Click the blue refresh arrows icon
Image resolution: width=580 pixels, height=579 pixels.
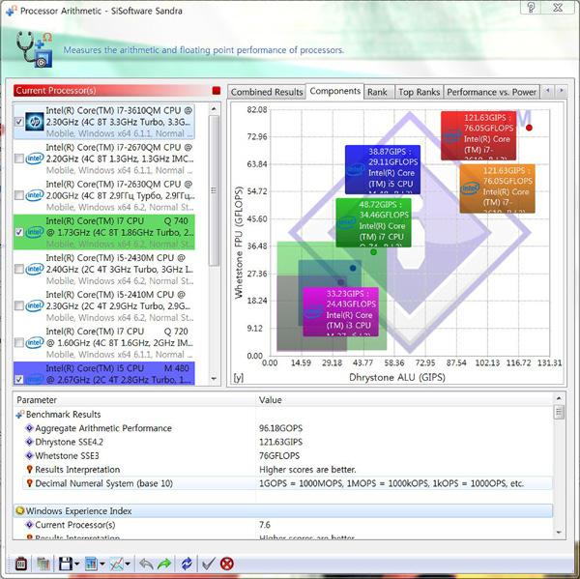click(x=187, y=564)
